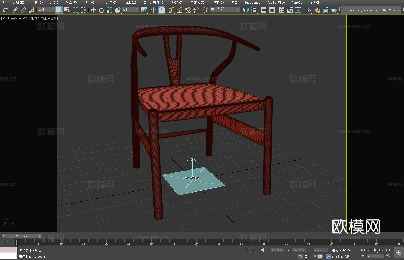The height and width of the screenshot is (260, 404).
Task: Click the pink color swatch in MAXScript listener
Action: (x=8, y=250)
